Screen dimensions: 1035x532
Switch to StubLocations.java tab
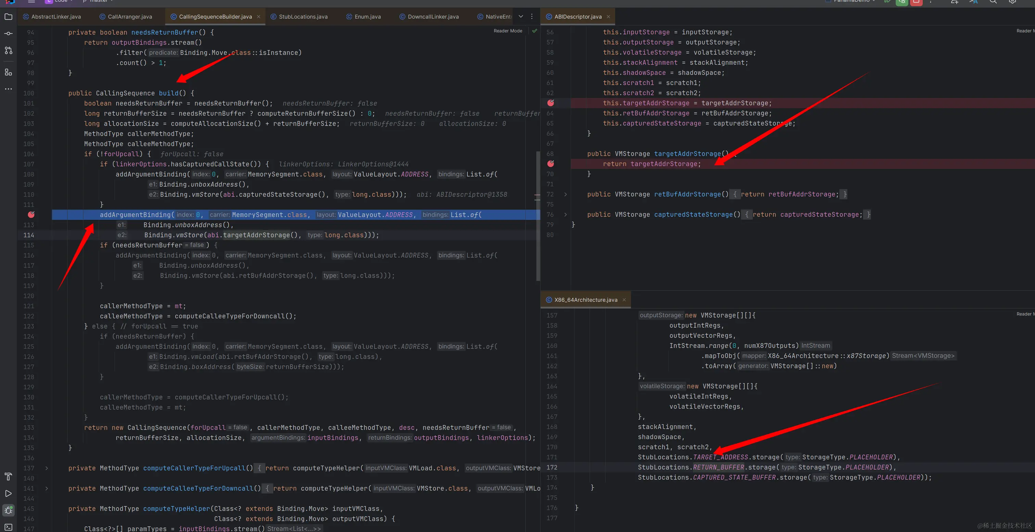click(299, 17)
